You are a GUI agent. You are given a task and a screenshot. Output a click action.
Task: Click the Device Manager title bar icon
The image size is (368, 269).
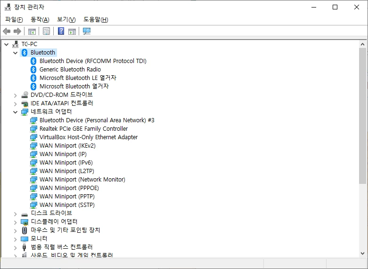[8, 7]
